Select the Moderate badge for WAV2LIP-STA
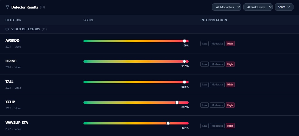299x136 pixels. click(x=217, y=126)
